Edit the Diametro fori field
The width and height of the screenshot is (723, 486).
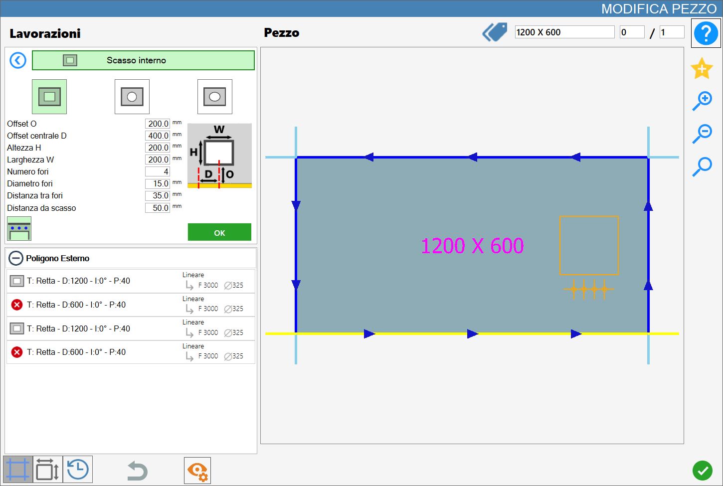158,183
